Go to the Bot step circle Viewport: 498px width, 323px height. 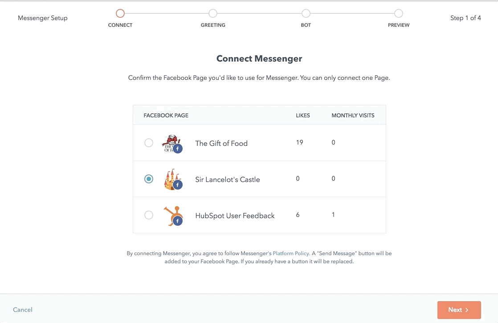coord(306,13)
